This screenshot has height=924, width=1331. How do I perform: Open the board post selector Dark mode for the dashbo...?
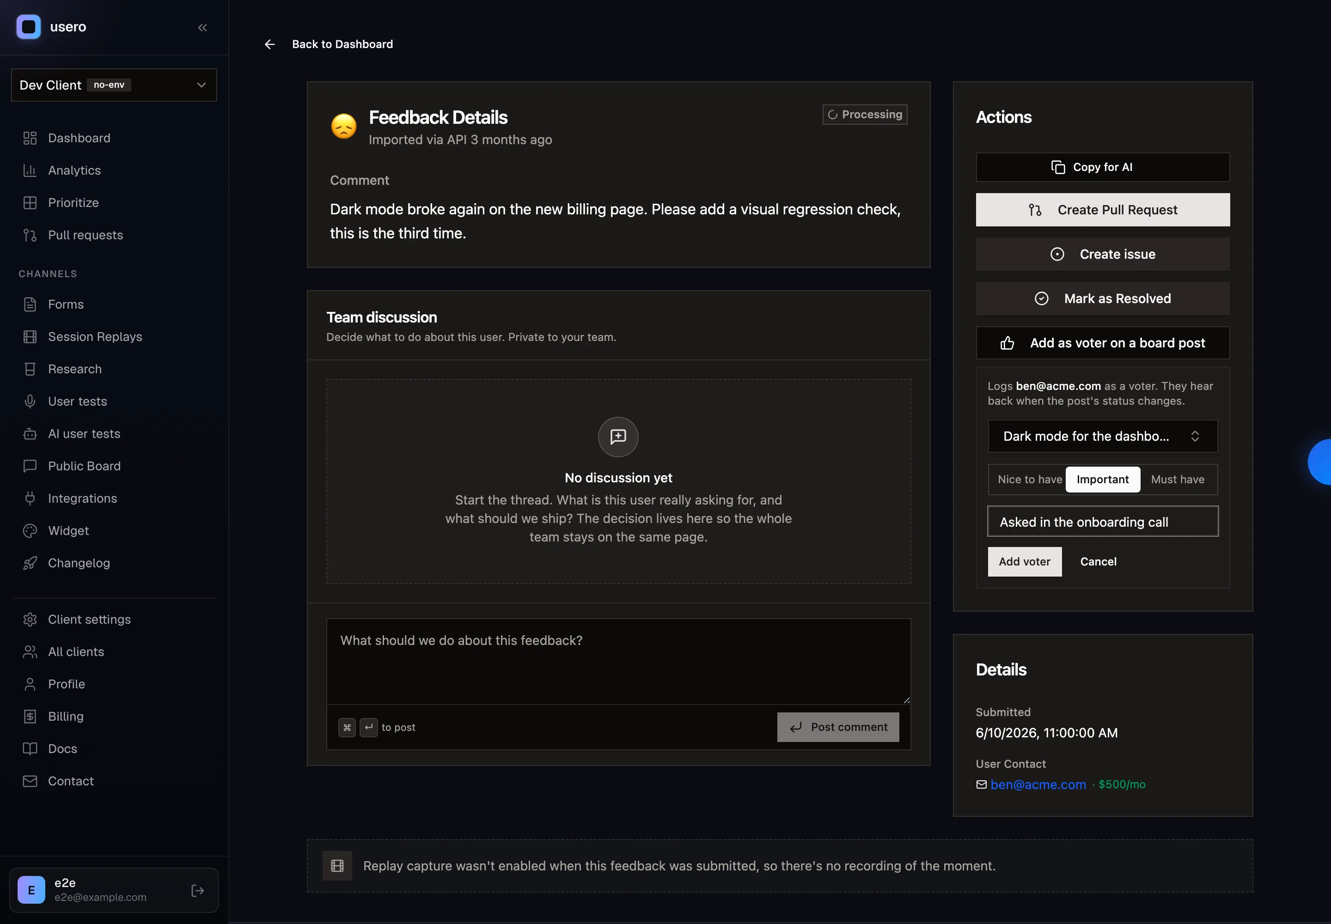tap(1102, 436)
